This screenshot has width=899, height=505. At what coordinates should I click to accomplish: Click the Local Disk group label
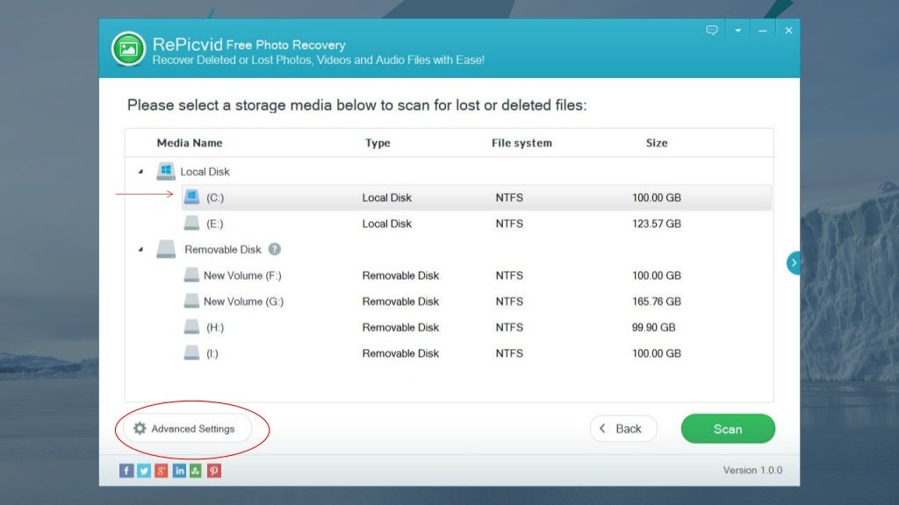205,172
